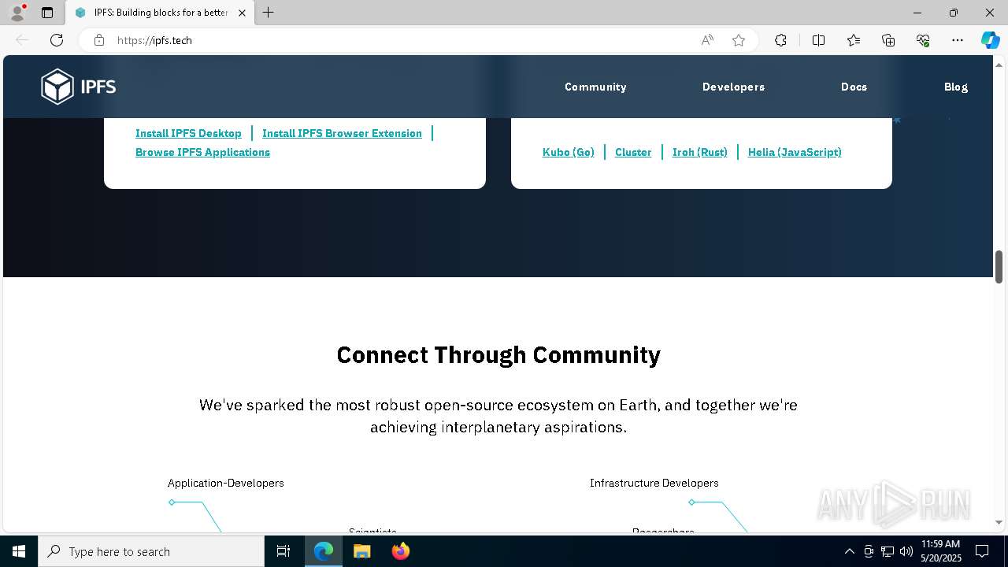Screen dimensions: 1008x567
Task: Click the scrollbar up arrow
Action: coord(999,64)
